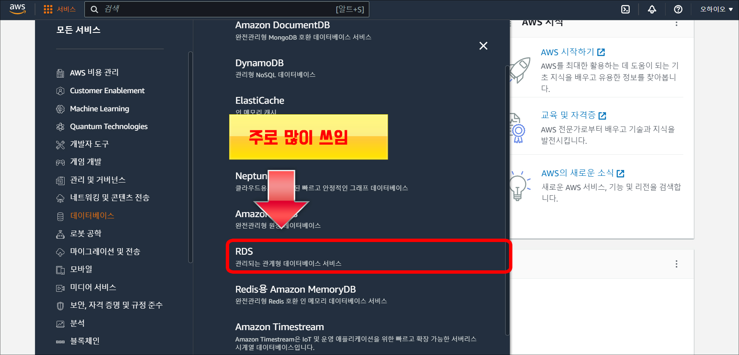Click the 블록체인 chain icon

60,342
